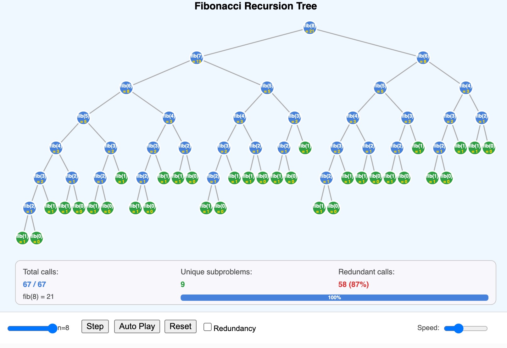Select the leftmost fib(5) node in tree
The height and width of the screenshot is (348, 507).
coord(83,118)
